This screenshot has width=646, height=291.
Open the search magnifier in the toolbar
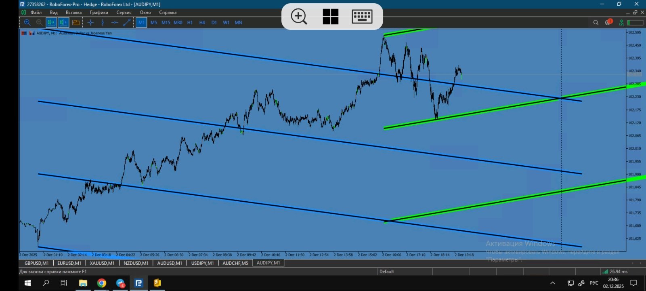(596, 23)
